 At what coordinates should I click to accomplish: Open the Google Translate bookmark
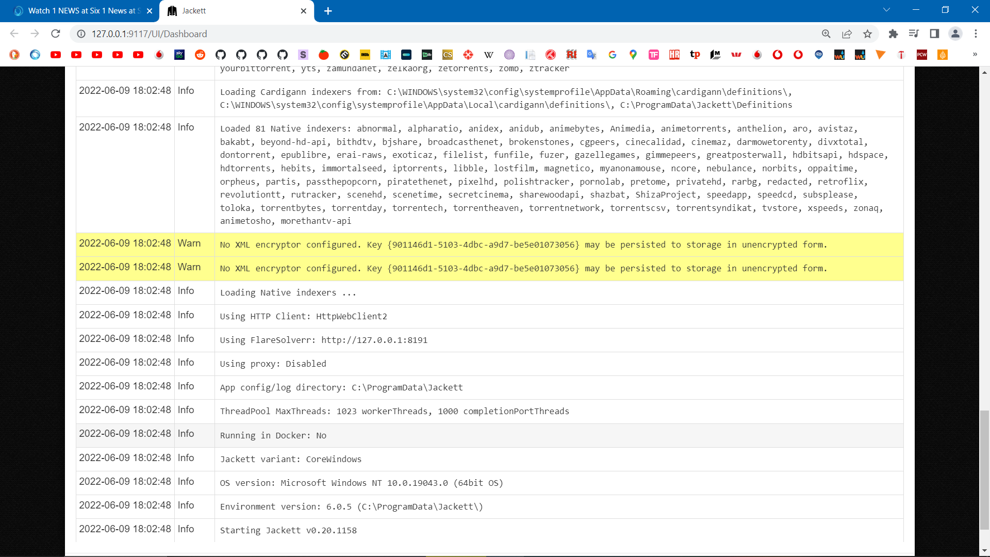(x=591, y=55)
